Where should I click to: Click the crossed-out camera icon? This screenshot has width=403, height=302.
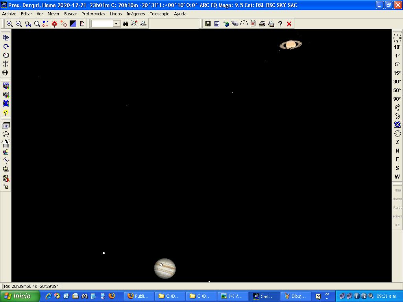pyautogui.click(x=6, y=103)
